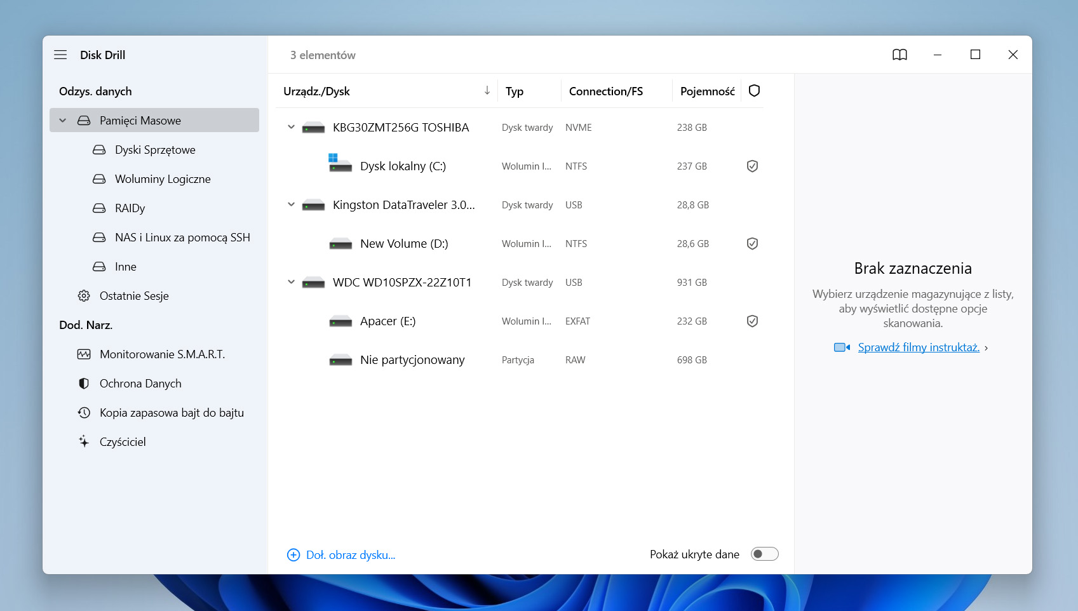This screenshot has height=611, width=1078.
Task: Click Doł. obraz dysku... link
Action: [351, 555]
